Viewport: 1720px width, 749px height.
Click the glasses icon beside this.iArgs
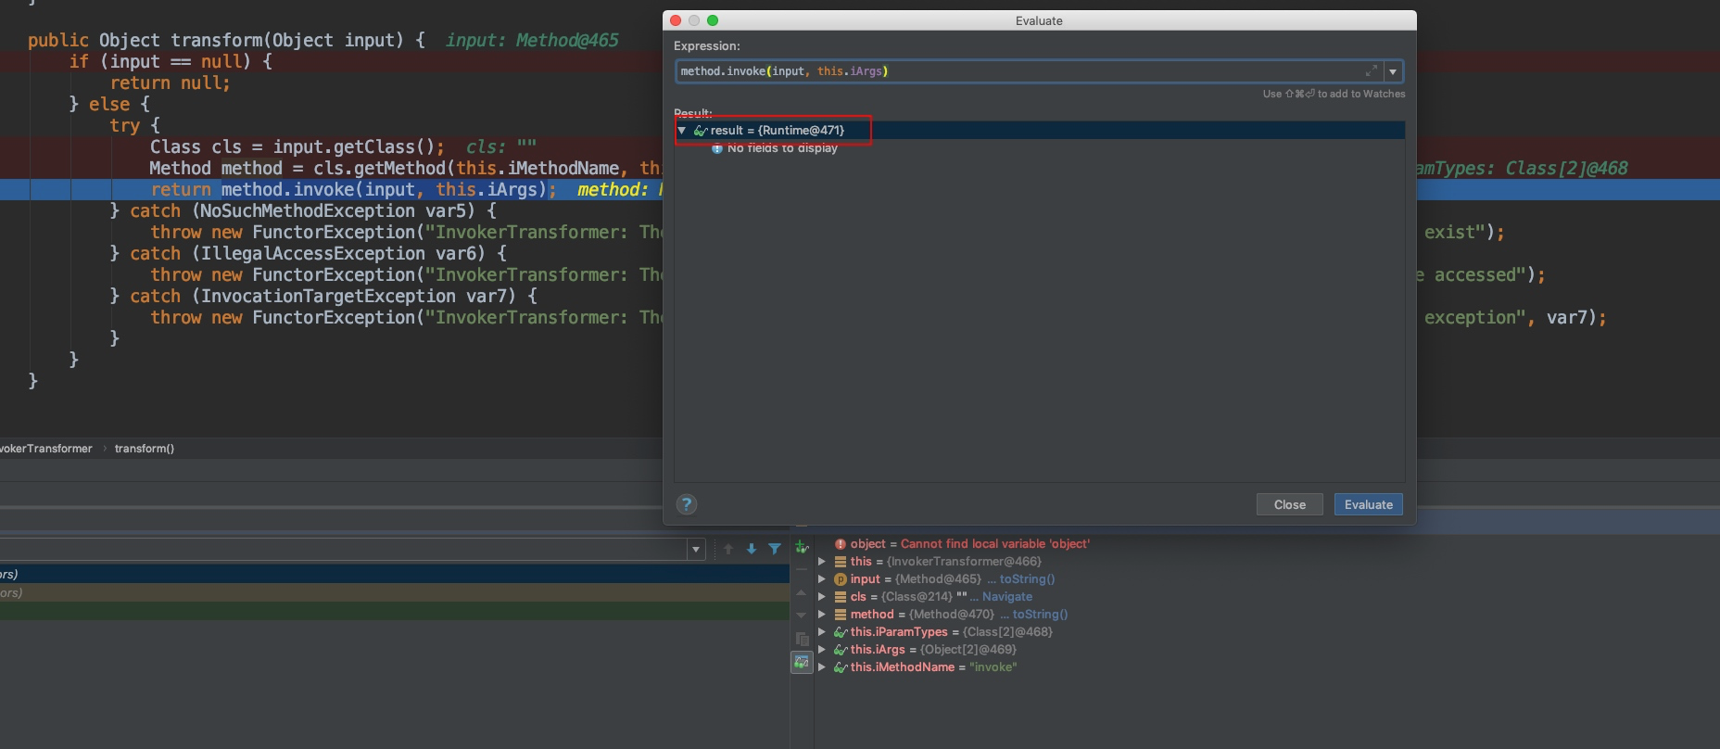pos(841,650)
